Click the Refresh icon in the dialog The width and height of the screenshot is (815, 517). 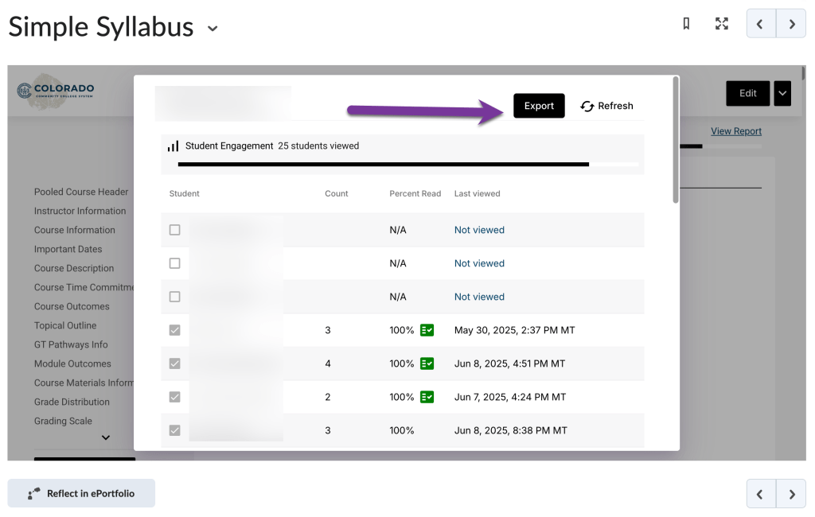tap(588, 106)
